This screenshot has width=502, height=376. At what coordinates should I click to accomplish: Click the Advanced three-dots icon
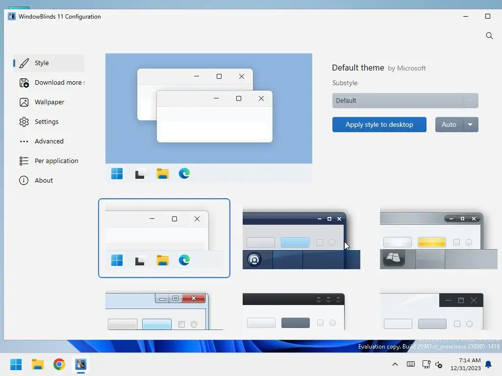(24, 141)
